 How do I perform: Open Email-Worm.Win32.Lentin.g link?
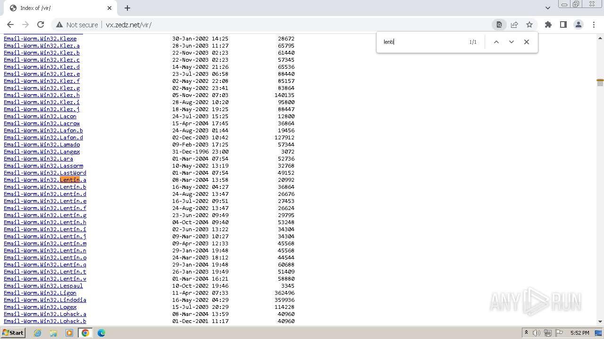click(45, 215)
